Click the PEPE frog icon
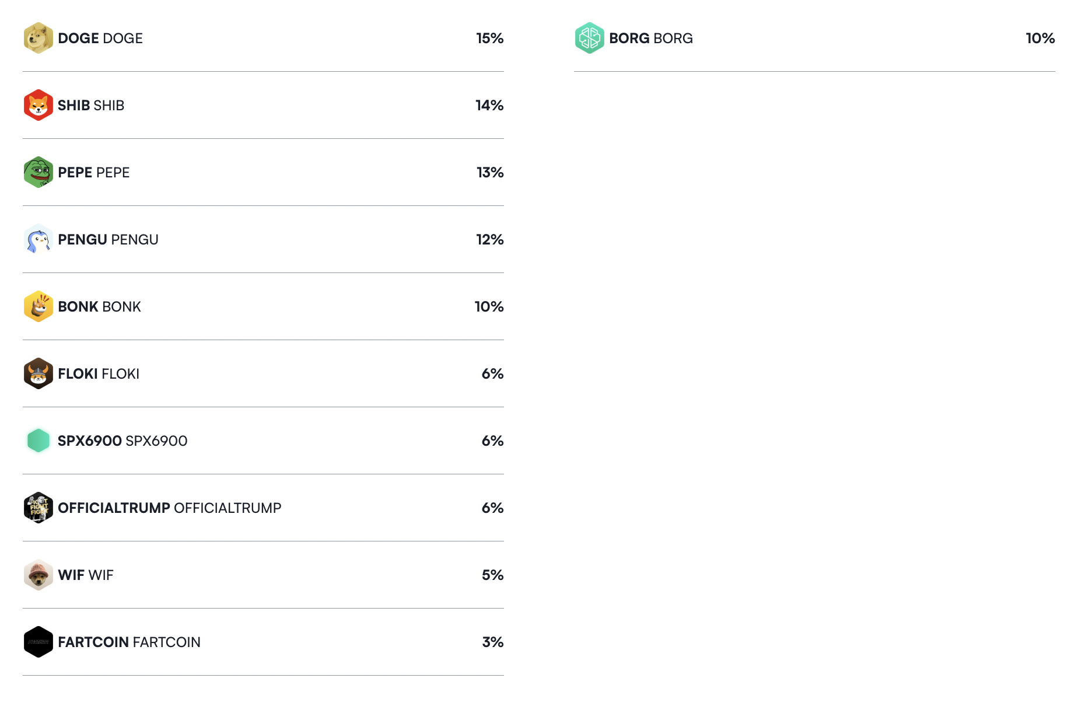Image resolution: width=1078 pixels, height=713 pixels. pyautogui.click(x=38, y=172)
